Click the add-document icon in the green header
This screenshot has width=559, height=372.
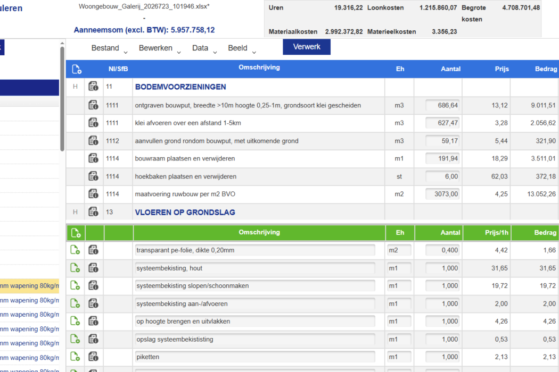[76, 233]
